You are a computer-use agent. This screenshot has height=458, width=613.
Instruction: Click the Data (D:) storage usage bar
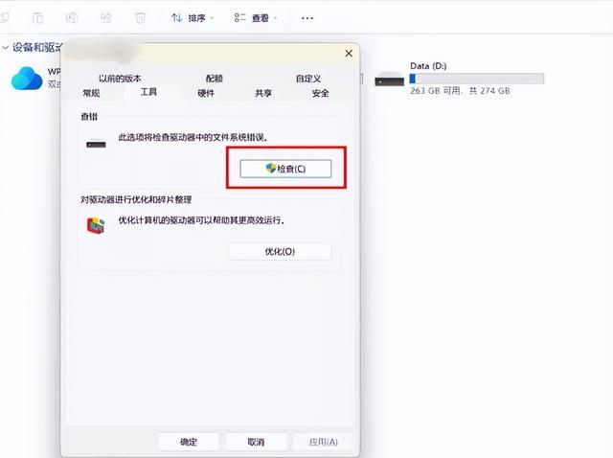pyautogui.click(x=476, y=79)
